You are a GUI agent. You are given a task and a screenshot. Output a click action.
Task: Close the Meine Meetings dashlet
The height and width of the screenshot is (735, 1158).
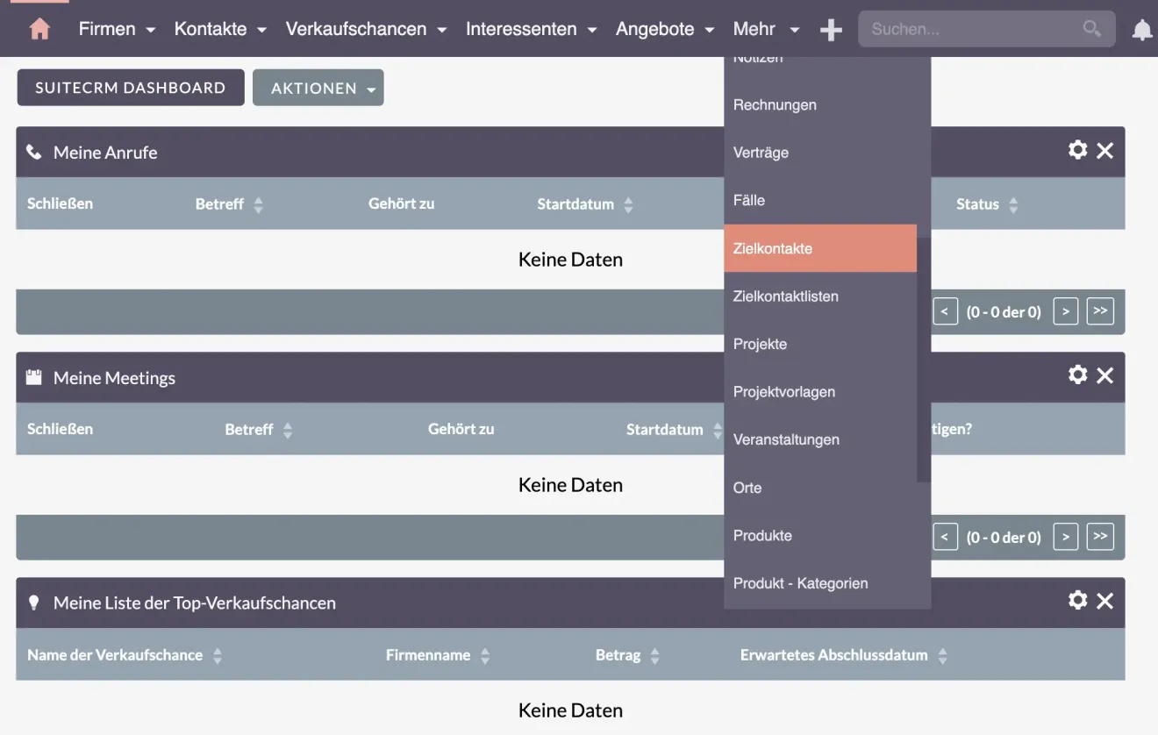pyautogui.click(x=1105, y=375)
